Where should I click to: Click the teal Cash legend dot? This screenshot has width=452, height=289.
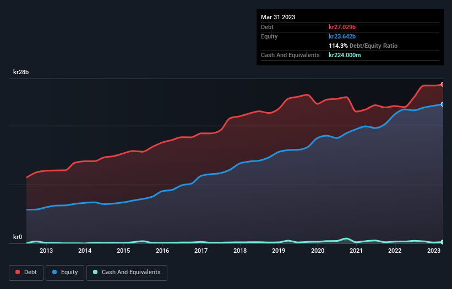coord(95,272)
